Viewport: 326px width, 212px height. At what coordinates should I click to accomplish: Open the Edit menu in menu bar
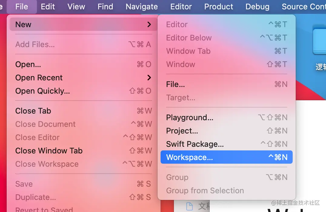48,7
